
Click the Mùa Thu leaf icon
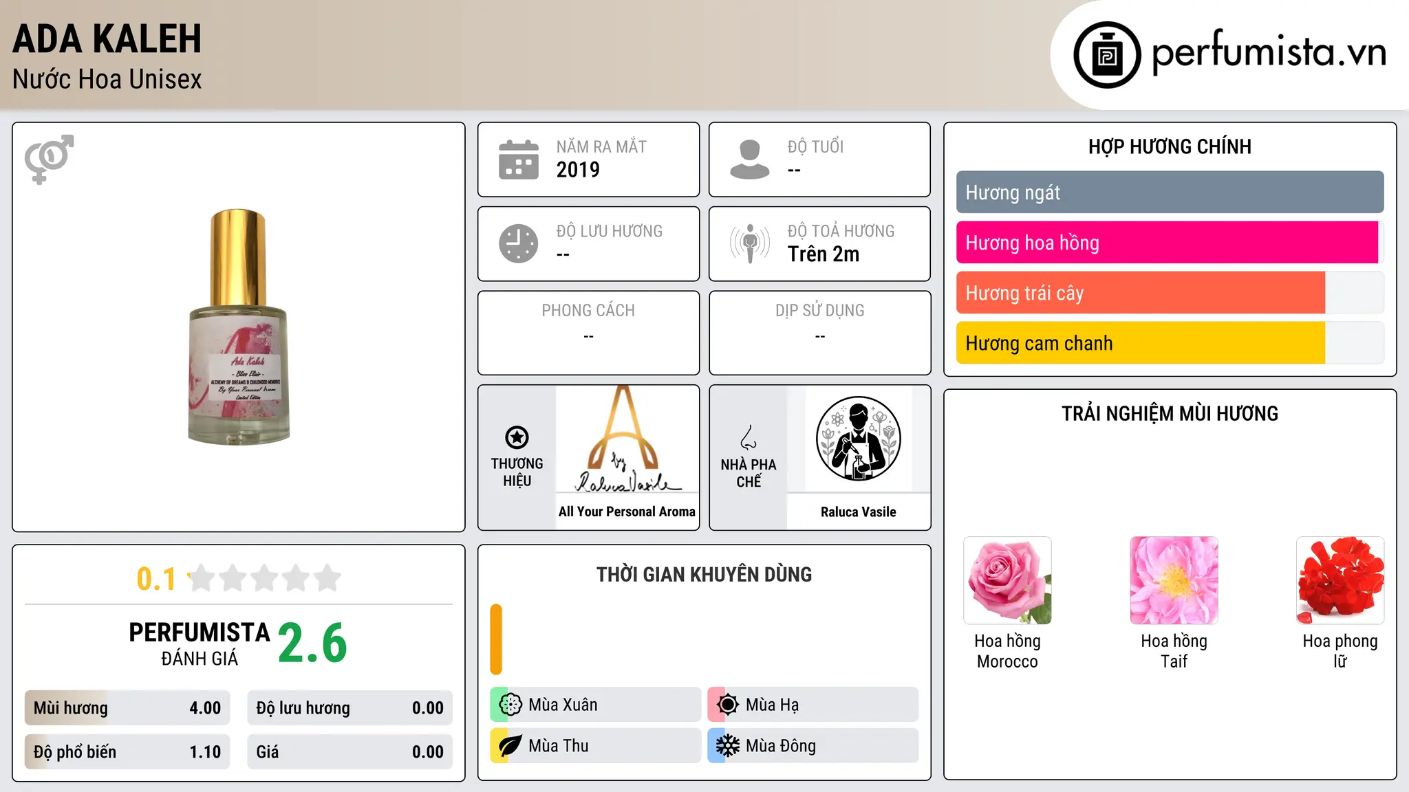[x=510, y=746]
